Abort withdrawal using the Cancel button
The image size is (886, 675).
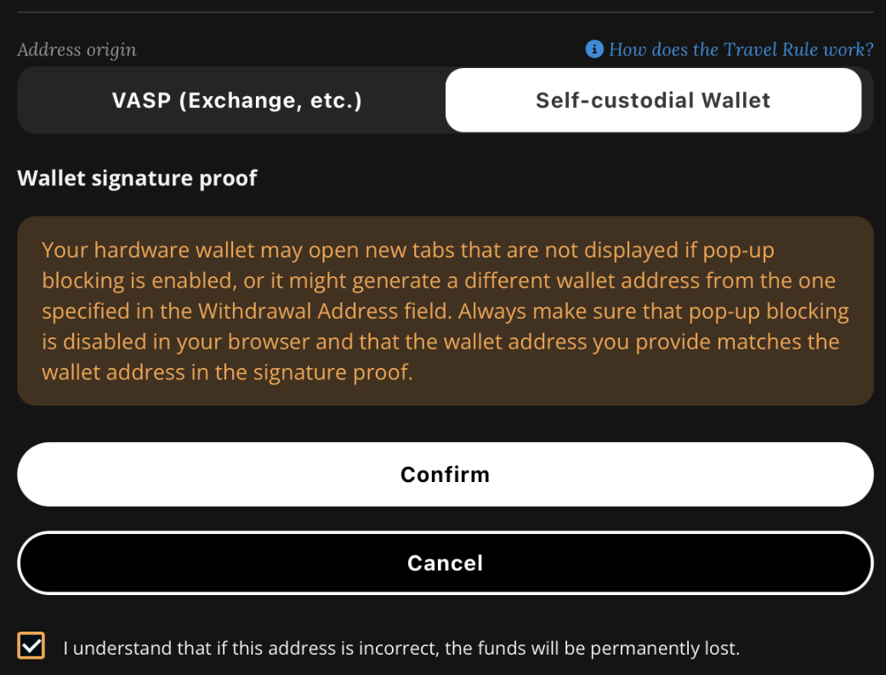(x=445, y=563)
